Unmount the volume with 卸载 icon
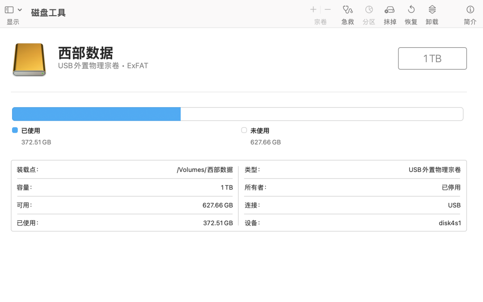Screen dimensions: 483x302 tap(432, 9)
